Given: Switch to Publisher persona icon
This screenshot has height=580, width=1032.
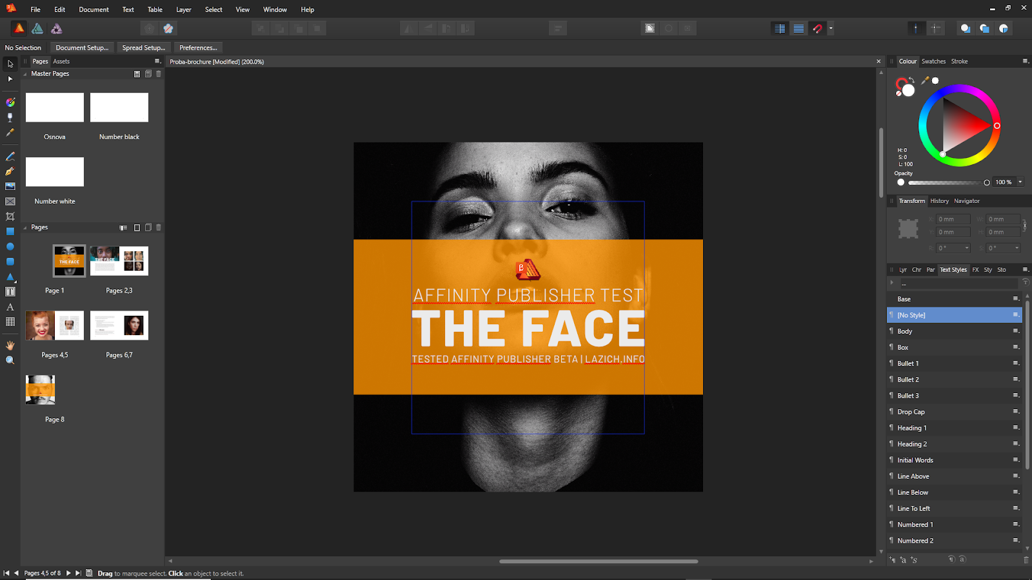Looking at the screenshot, I should point(19,28).
